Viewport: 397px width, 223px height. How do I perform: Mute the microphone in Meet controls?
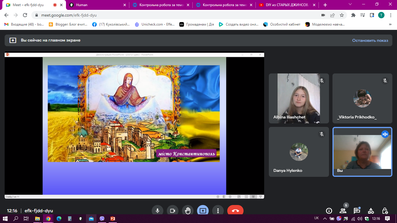tap(158, 211)
